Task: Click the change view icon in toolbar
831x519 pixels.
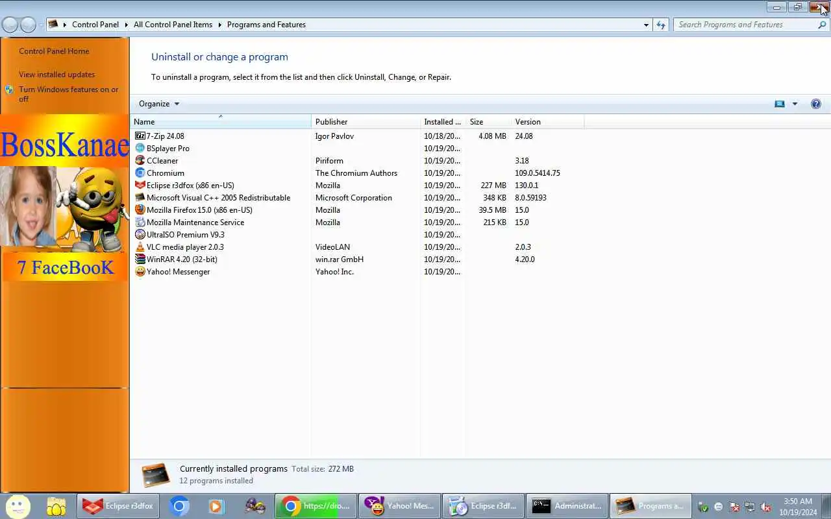Action: [780, 104]
